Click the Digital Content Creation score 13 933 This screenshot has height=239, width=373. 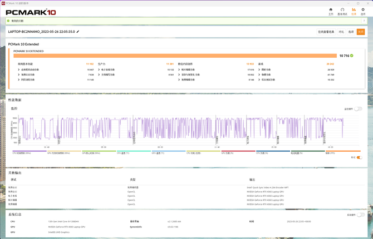click(x=251, y=64)
